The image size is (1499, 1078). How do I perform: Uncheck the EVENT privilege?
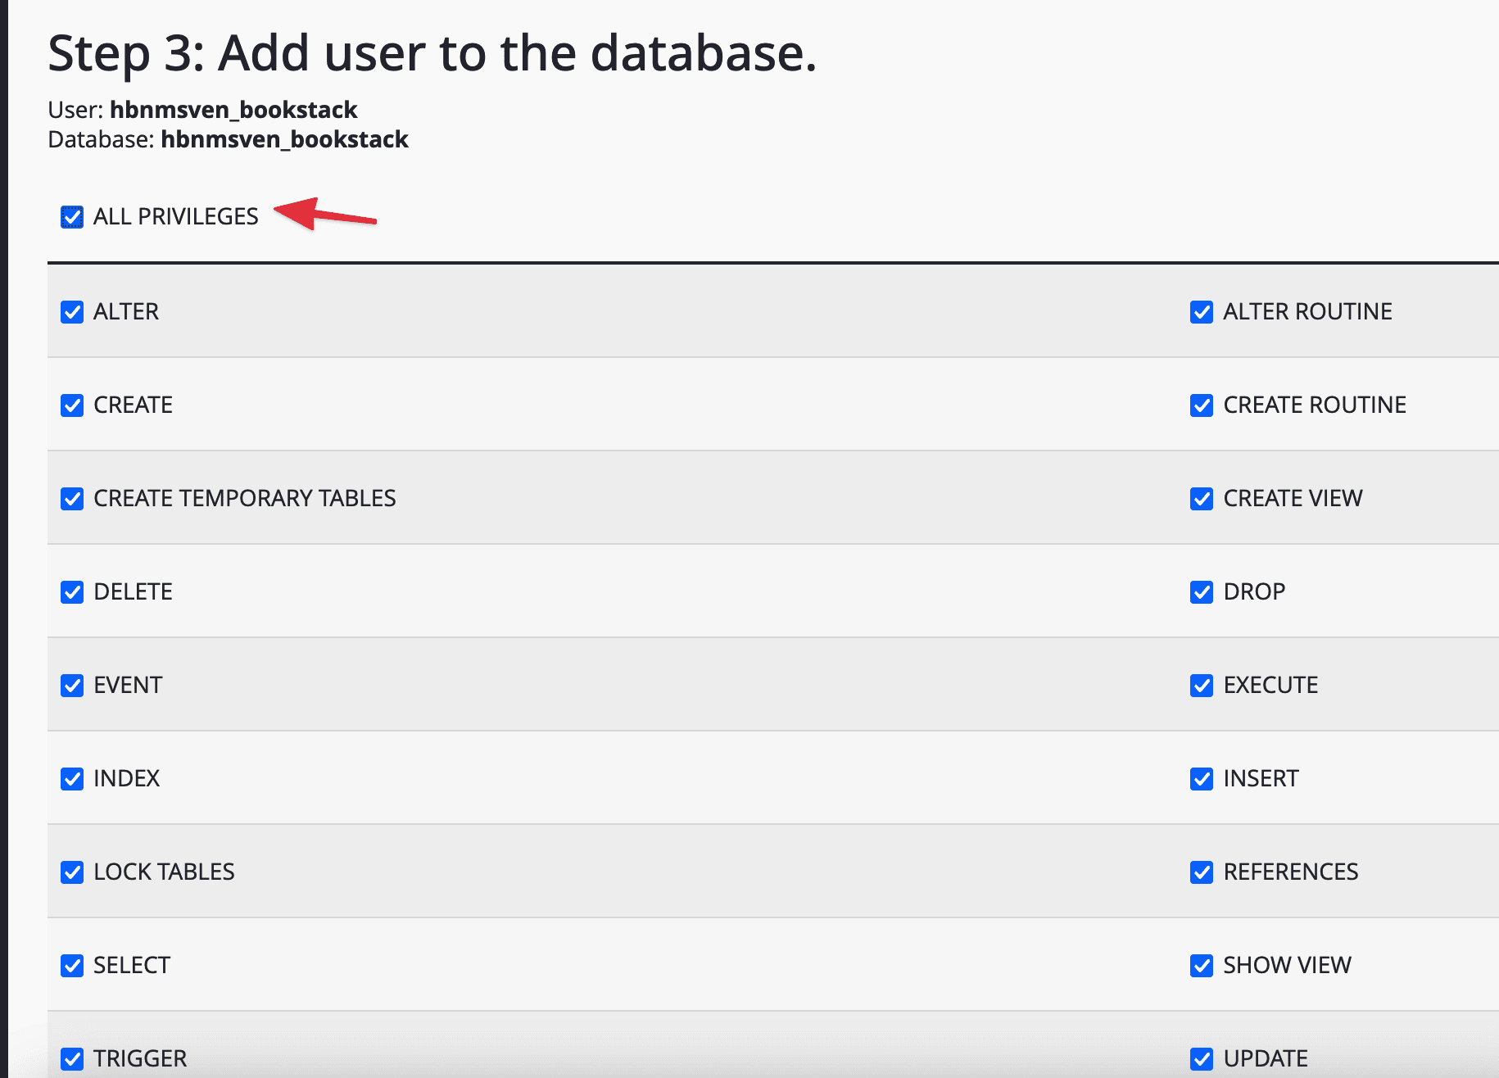click(x=72, y=686)
